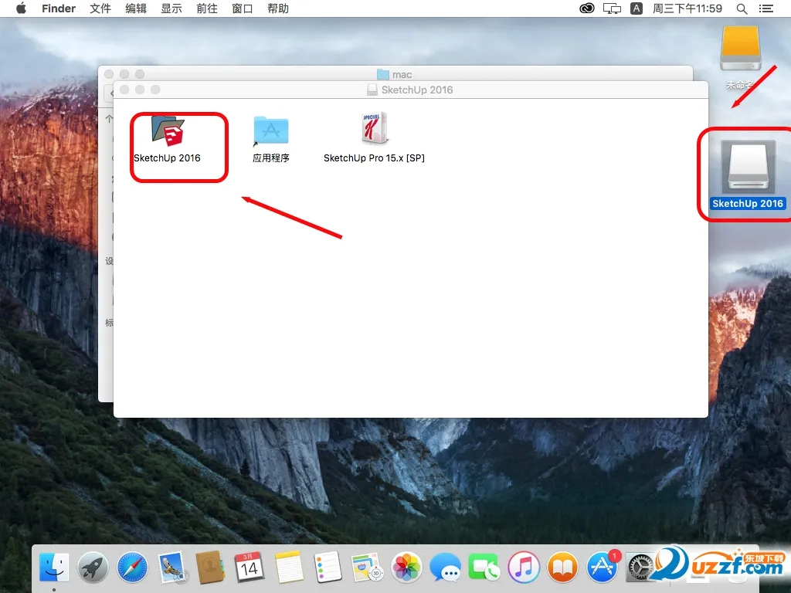Open iTunes music note in Dock
Viewport: 791px width, 593px height.
point(524,568)
